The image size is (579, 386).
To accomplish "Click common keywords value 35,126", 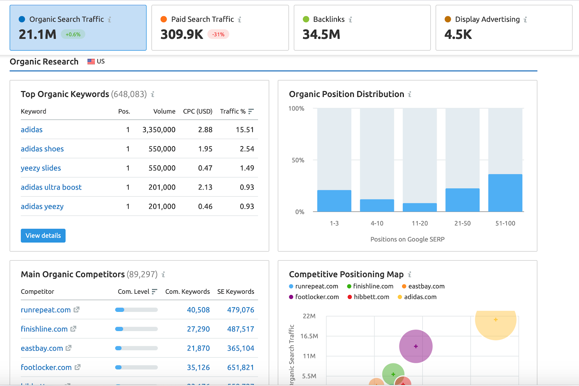I will point(198,367).
